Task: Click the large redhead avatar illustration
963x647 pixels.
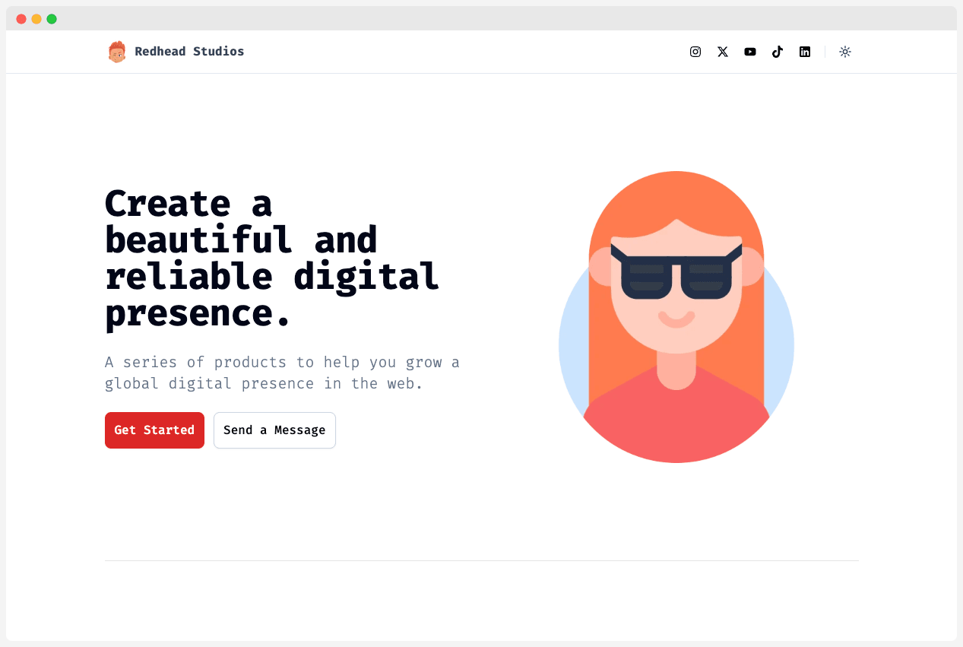Action: coord(676,316)
